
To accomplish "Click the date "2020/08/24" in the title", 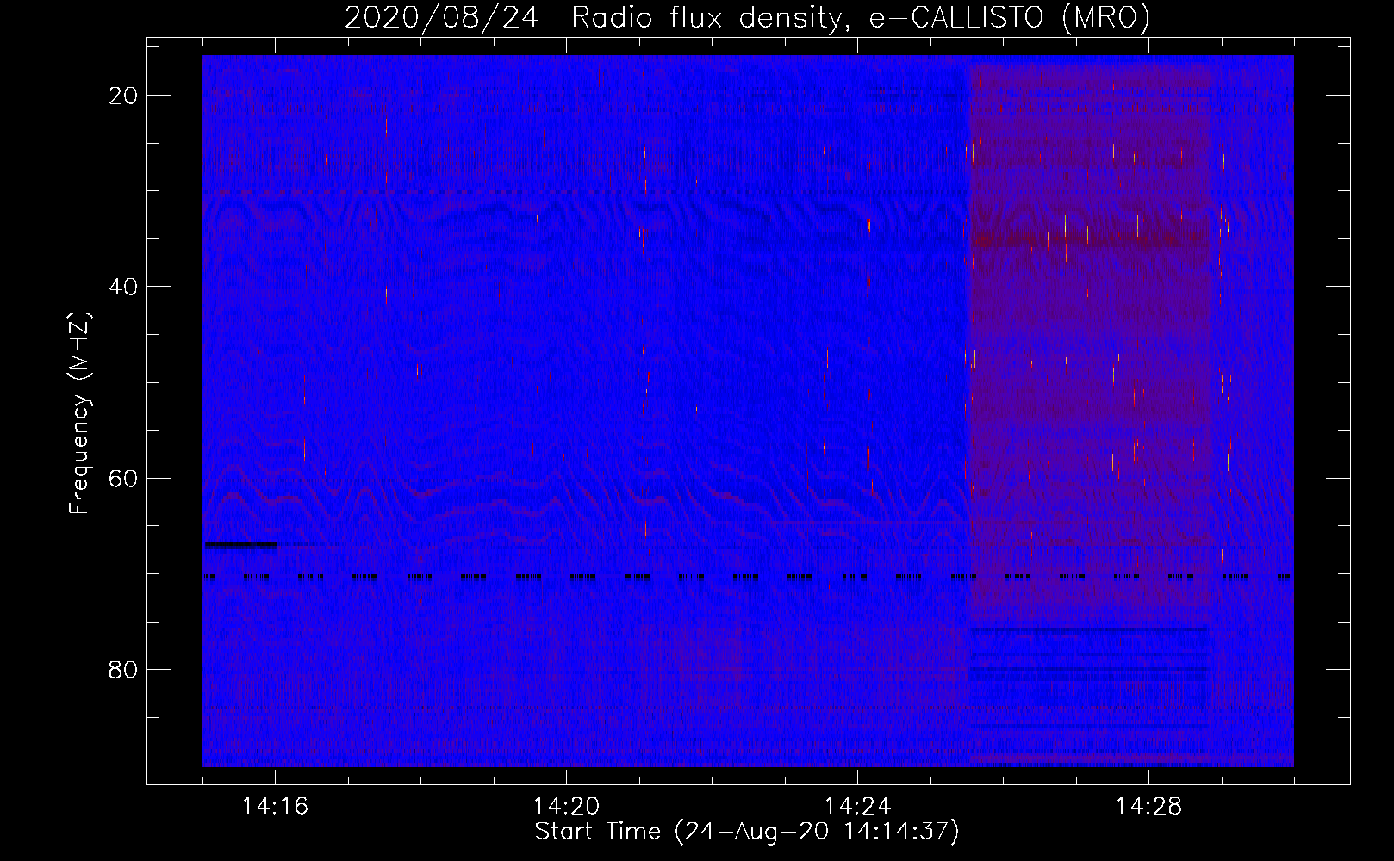I will (442, 17).
